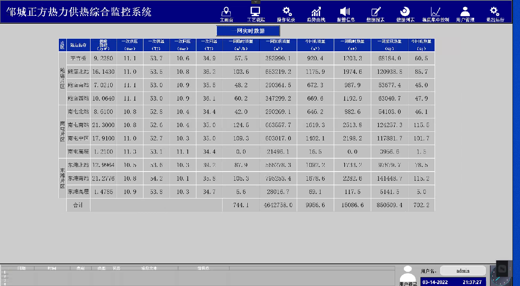
Task: Click the 一网瞬时热量 column header
Action: (352, 45)
